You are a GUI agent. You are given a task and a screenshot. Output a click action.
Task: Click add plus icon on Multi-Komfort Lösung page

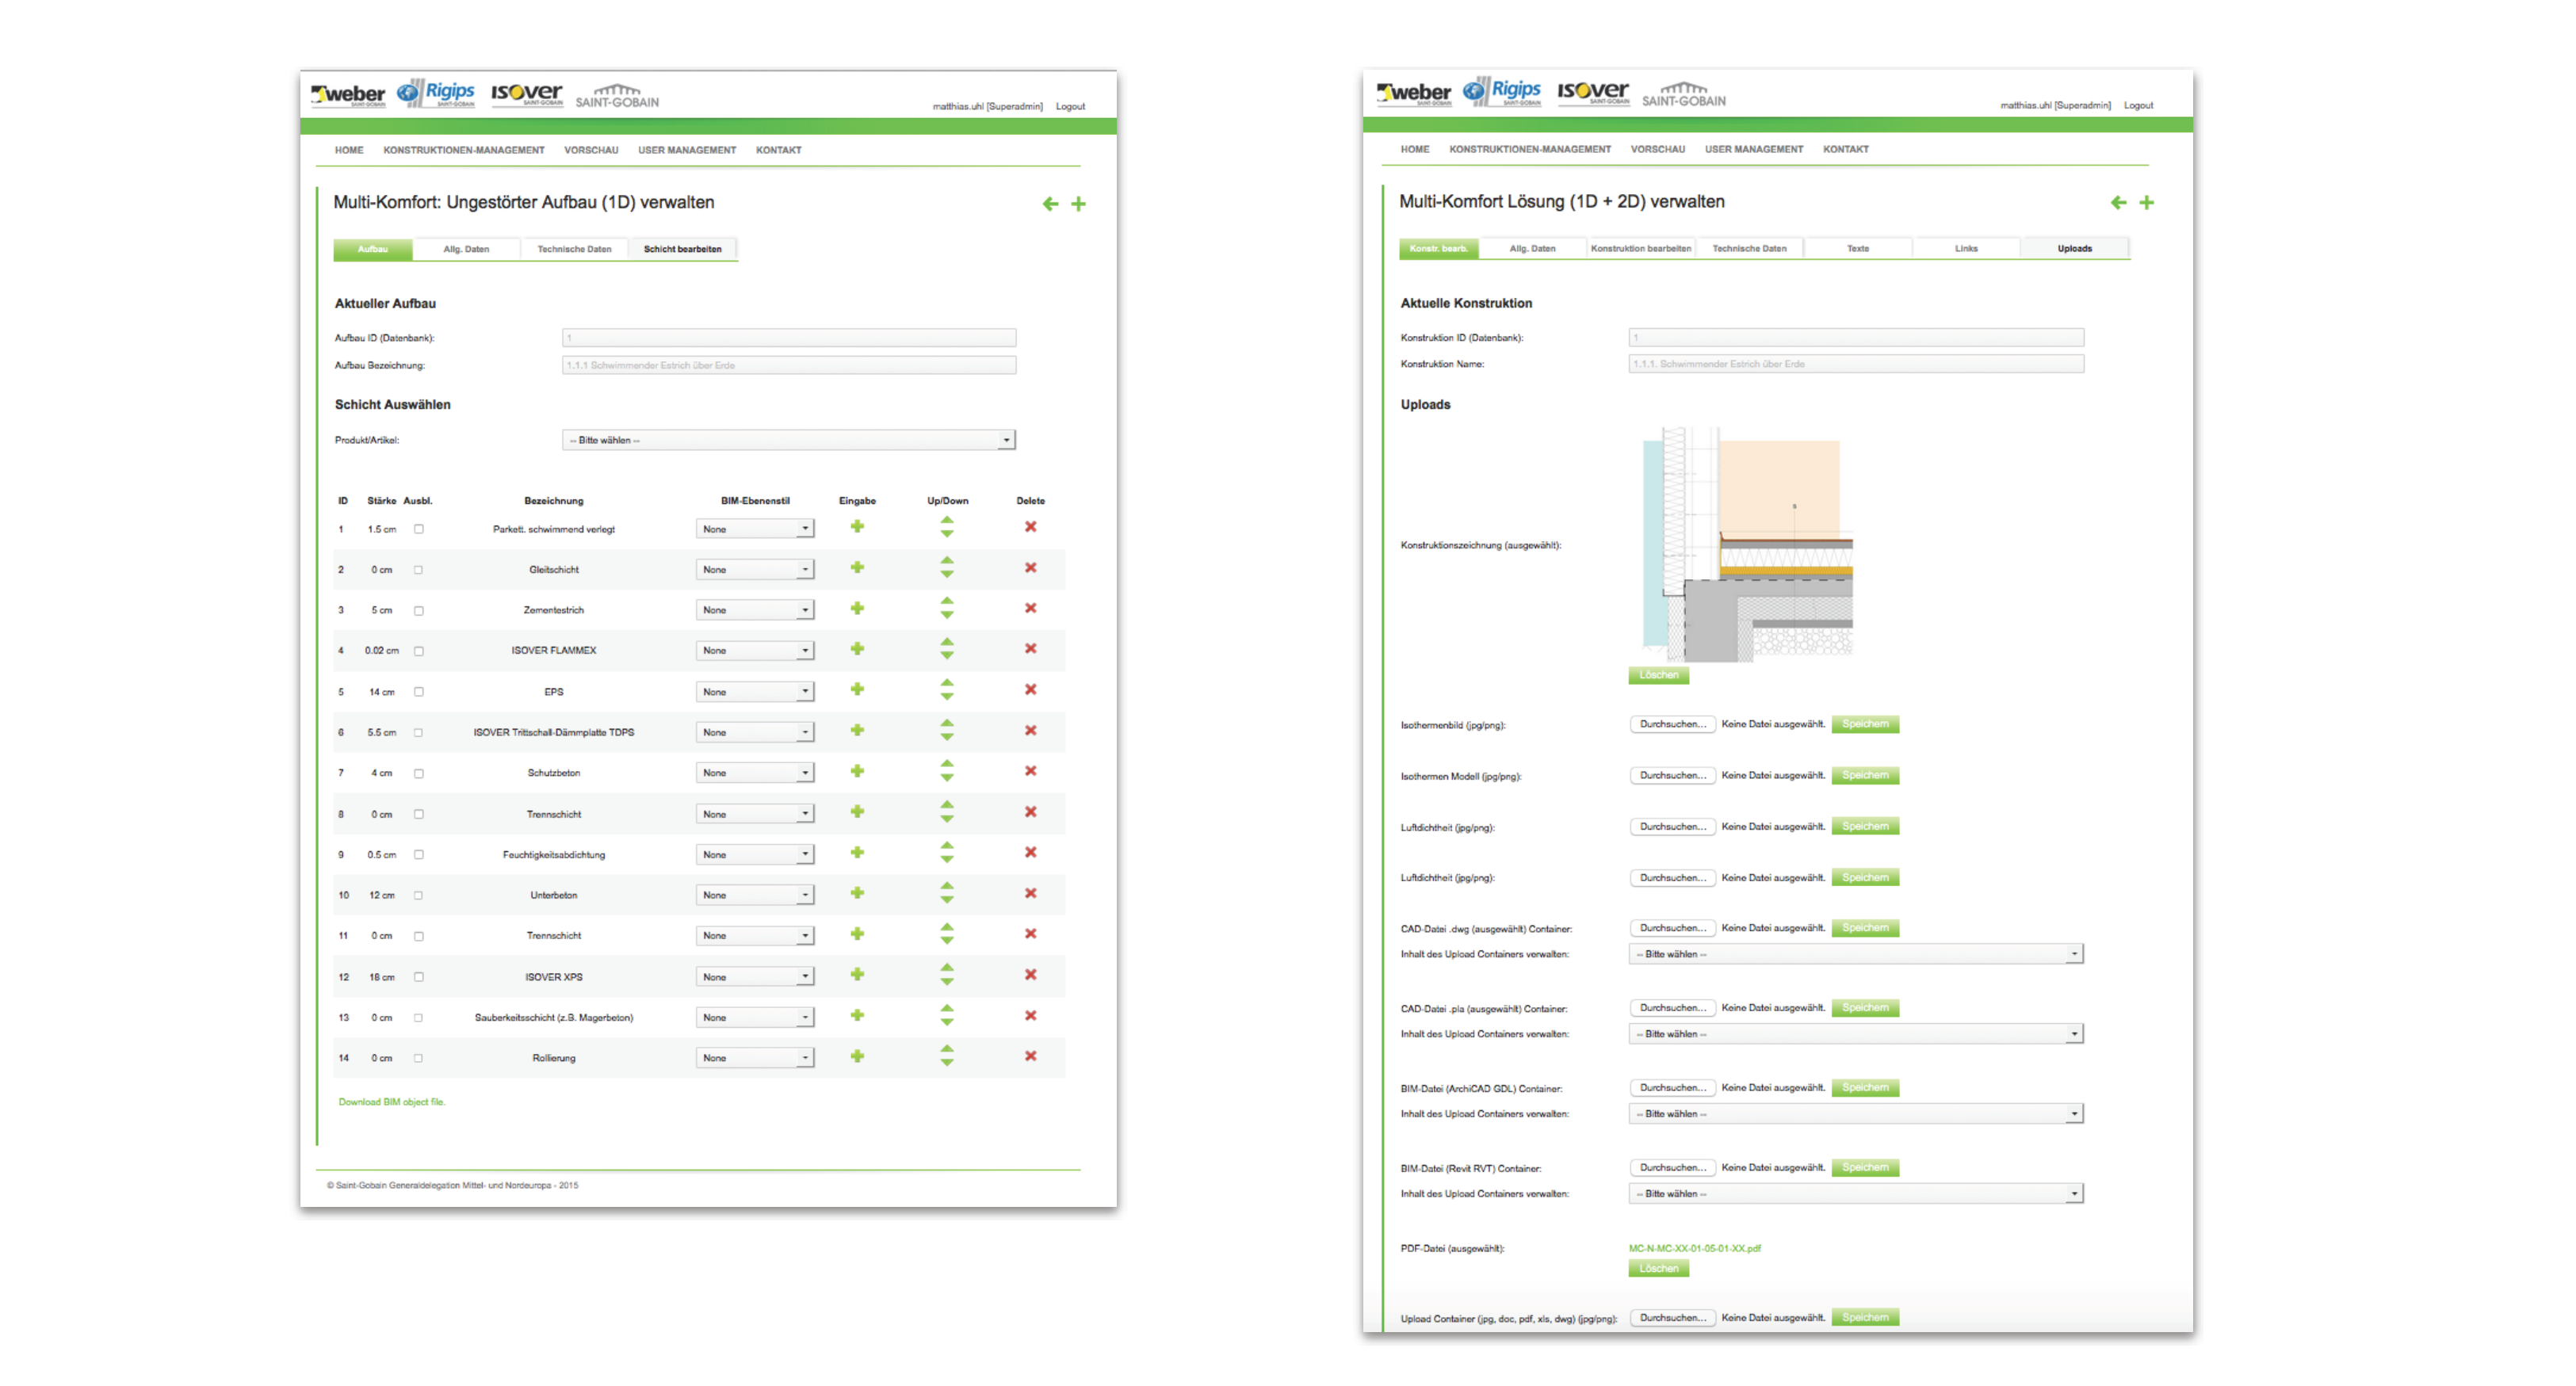2146,203
